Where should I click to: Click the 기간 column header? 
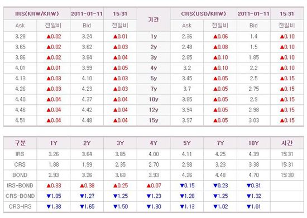[x=153, y=20]
